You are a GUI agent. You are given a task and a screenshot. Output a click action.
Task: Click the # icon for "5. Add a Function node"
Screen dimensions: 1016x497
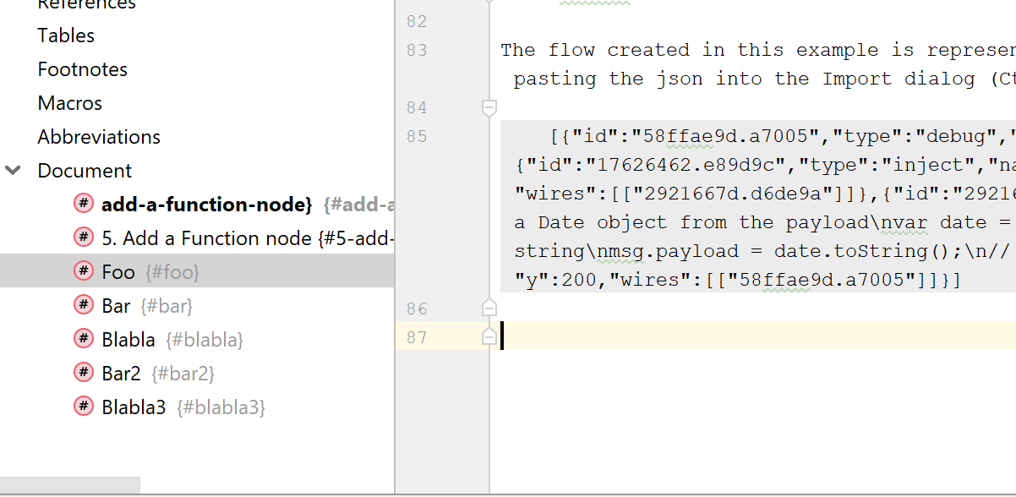(x=84, y=238)
